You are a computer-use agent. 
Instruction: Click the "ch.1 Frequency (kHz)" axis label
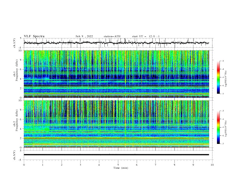click(x=16, y=70)
